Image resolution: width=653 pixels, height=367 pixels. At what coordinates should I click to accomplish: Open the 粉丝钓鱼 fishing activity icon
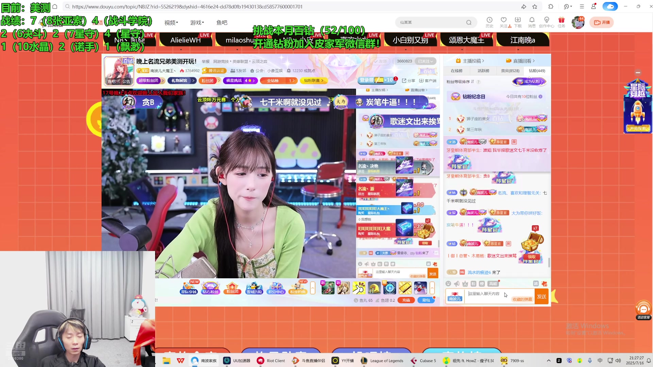pos(298,288)
